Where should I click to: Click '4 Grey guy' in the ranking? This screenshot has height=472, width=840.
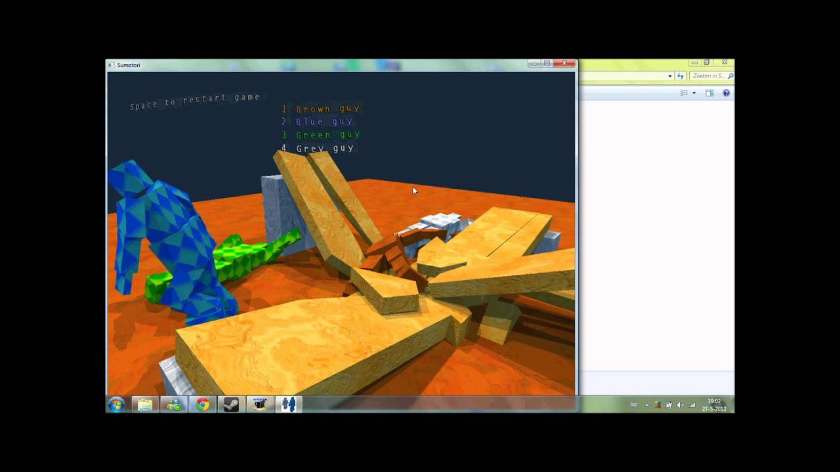tap(318, 148)
